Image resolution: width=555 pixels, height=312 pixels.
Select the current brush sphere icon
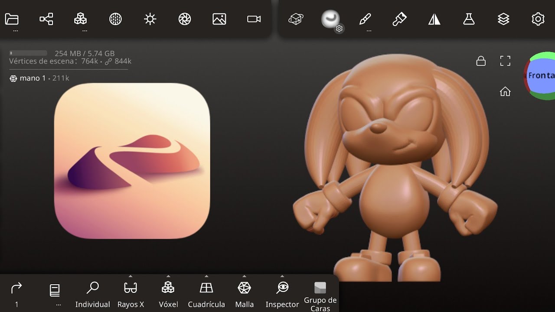point(330,19)
